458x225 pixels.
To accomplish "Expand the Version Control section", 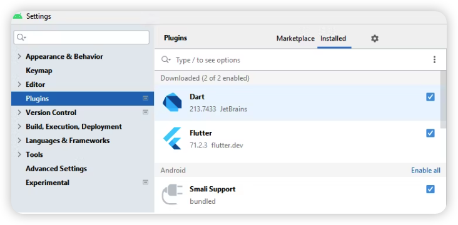I will pos(19,112).
